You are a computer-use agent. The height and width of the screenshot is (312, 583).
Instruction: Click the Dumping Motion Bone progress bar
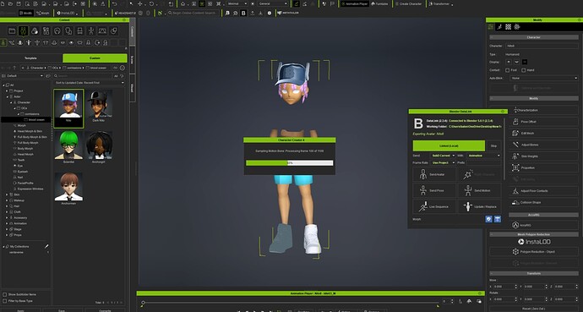click(x=289, y=163)
